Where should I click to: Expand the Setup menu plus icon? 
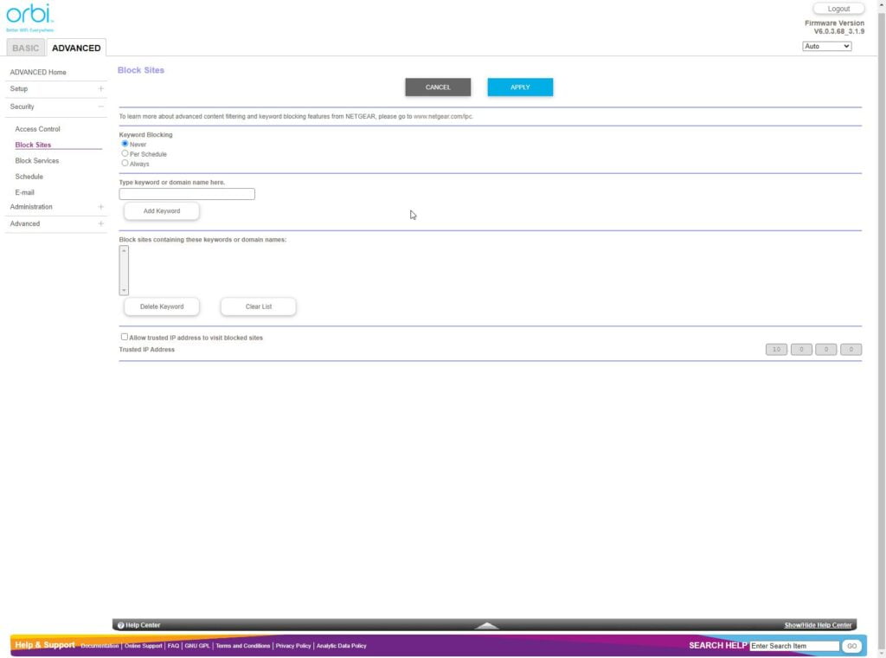[100, 88]
